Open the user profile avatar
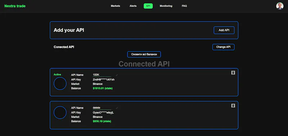This screenshot has width=288, height=136. click(280, 6)
